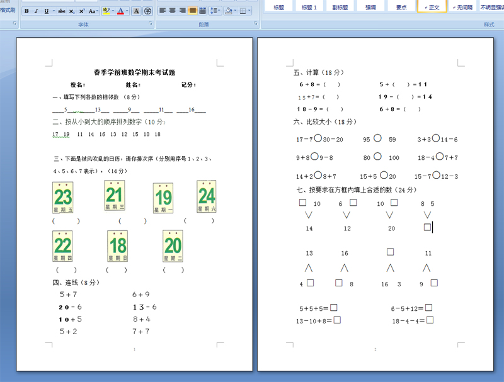
Task: Select the calendar image showing 18
Action: (118, 246)
